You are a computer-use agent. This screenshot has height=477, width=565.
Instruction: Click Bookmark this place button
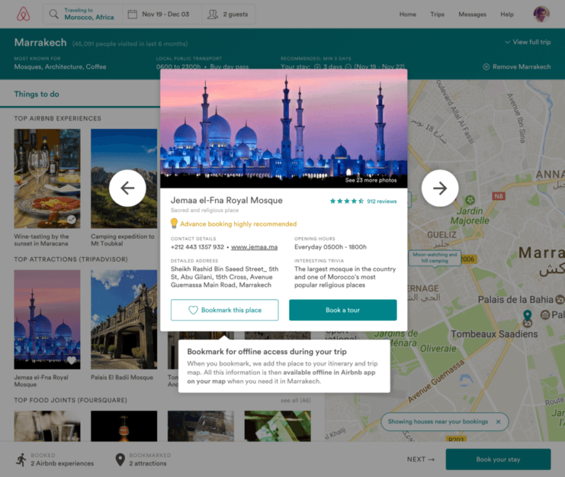224,310
